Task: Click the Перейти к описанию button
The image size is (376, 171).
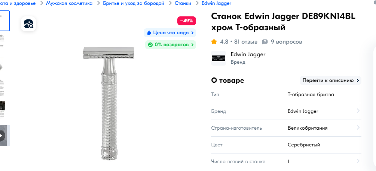Action: pos(330,80)
